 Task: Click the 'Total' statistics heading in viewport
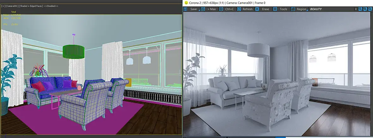point(14,12)
